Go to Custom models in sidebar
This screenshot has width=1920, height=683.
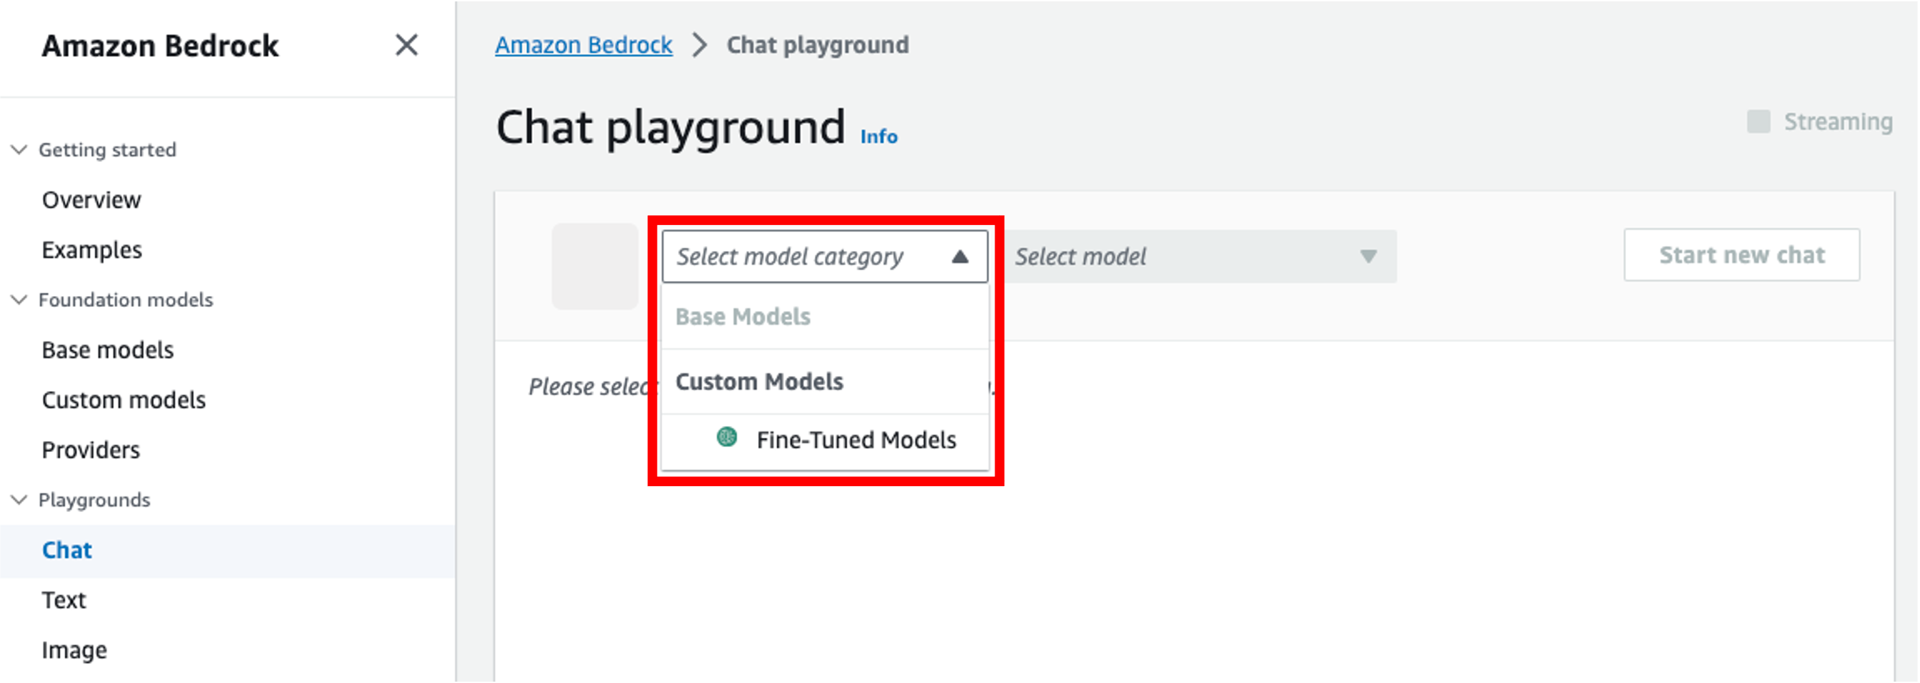click(x=124, y=400)
